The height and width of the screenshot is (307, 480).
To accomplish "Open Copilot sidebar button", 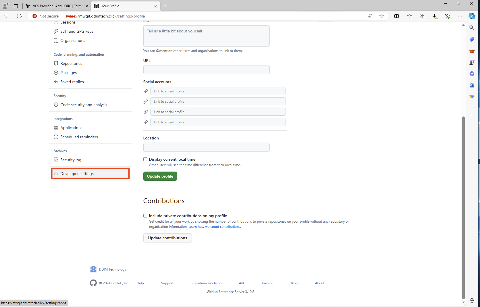I will tap(472, 16).
